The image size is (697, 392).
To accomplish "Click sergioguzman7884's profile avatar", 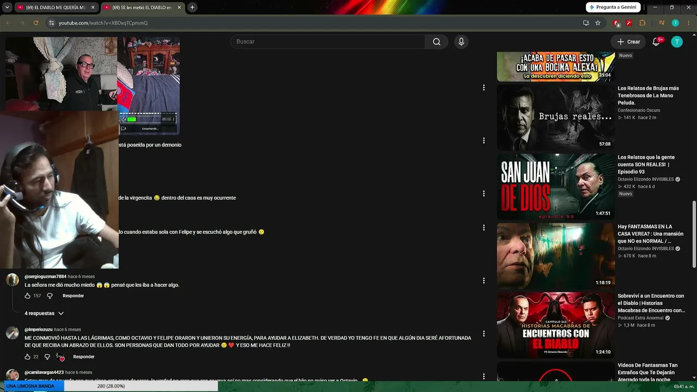I will (13, 280).
